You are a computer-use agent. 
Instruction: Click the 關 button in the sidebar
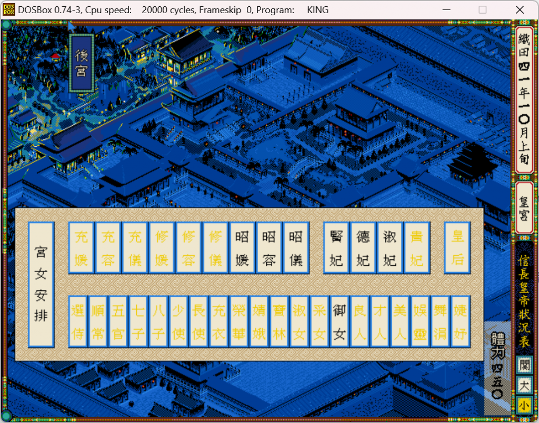pos(524,365)
